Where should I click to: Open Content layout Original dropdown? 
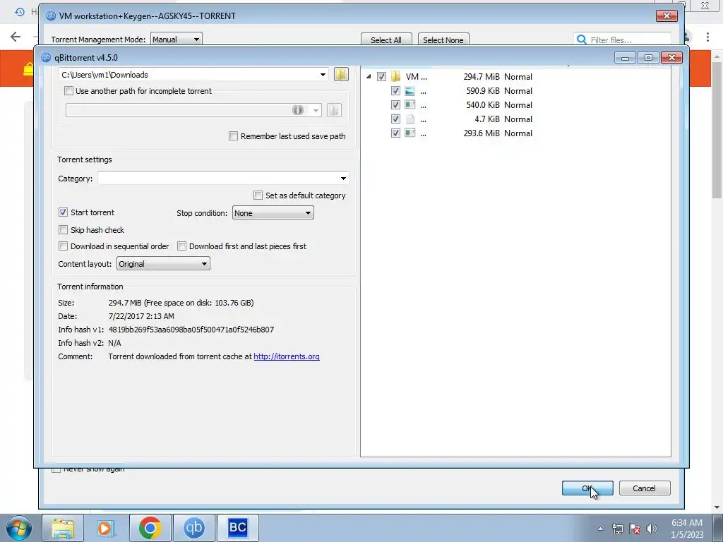163,264
